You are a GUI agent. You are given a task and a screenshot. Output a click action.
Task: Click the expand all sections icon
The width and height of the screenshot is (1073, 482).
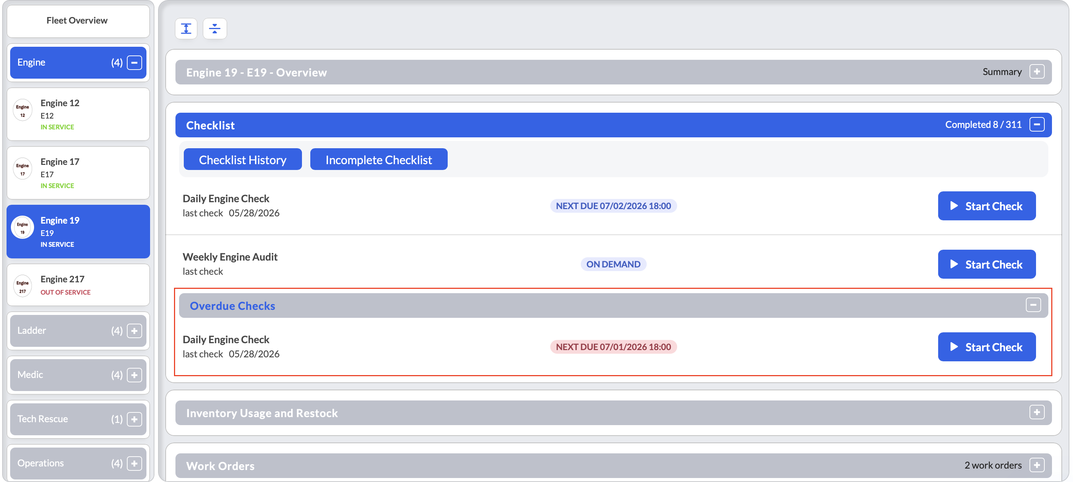(186, 29)
